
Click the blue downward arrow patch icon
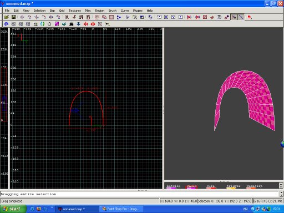[x=78, y=24]
